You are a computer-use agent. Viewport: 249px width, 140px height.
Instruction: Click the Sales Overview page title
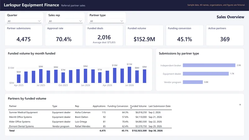tap(230, 17)
